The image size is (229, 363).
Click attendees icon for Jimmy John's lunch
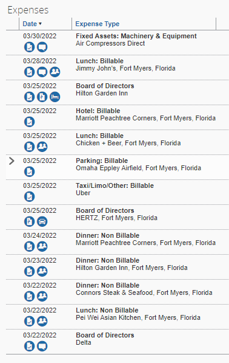55,72
